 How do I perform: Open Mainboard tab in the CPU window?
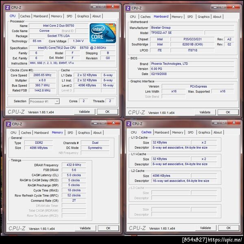tap(41, 16)
